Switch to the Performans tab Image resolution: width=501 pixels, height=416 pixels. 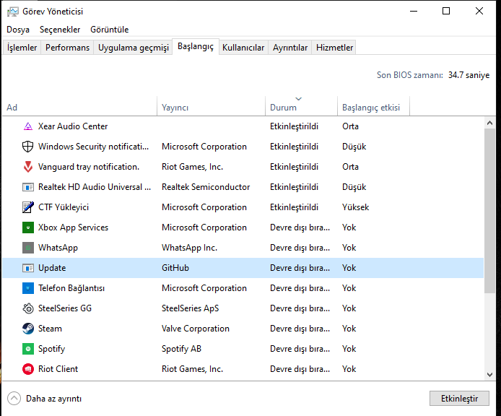click(68, 48)
